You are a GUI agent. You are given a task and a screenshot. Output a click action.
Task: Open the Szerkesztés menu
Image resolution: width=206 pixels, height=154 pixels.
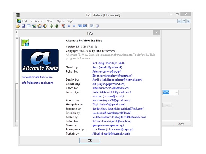click(x=37, y=21)
